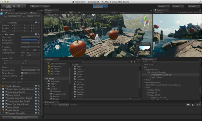This screenshot has height=121, width=203.
Task: Click the Add Component button
Action: click(20, 118)
